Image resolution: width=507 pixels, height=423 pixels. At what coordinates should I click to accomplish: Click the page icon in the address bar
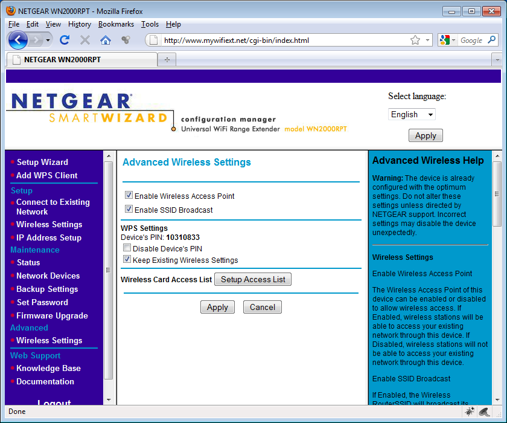[x=153, y=40]
